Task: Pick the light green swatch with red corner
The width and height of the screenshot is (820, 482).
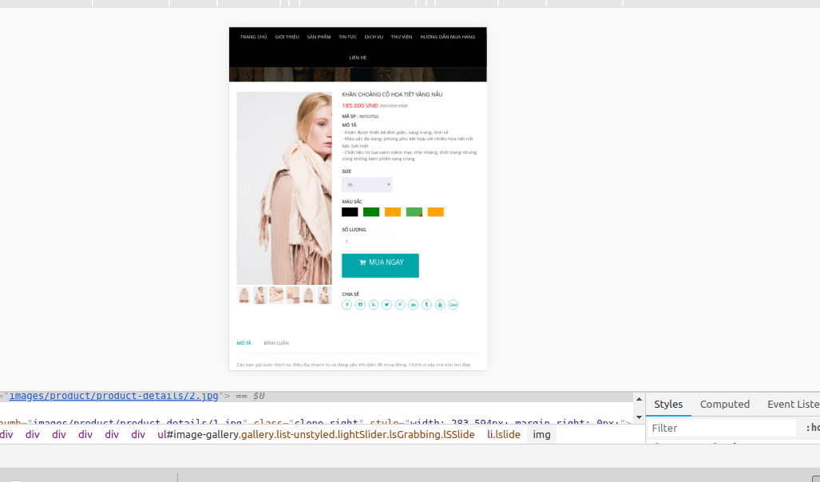Action: (x=414, y=211)
